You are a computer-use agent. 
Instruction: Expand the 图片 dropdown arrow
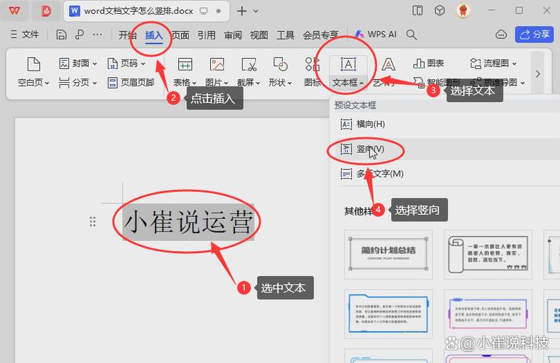[x=226, y=83]
